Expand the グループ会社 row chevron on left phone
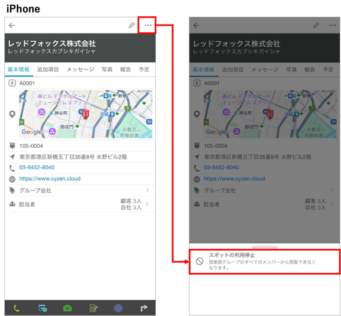The width and height of the screenshot is (341, 316). [x=147, y=190]
